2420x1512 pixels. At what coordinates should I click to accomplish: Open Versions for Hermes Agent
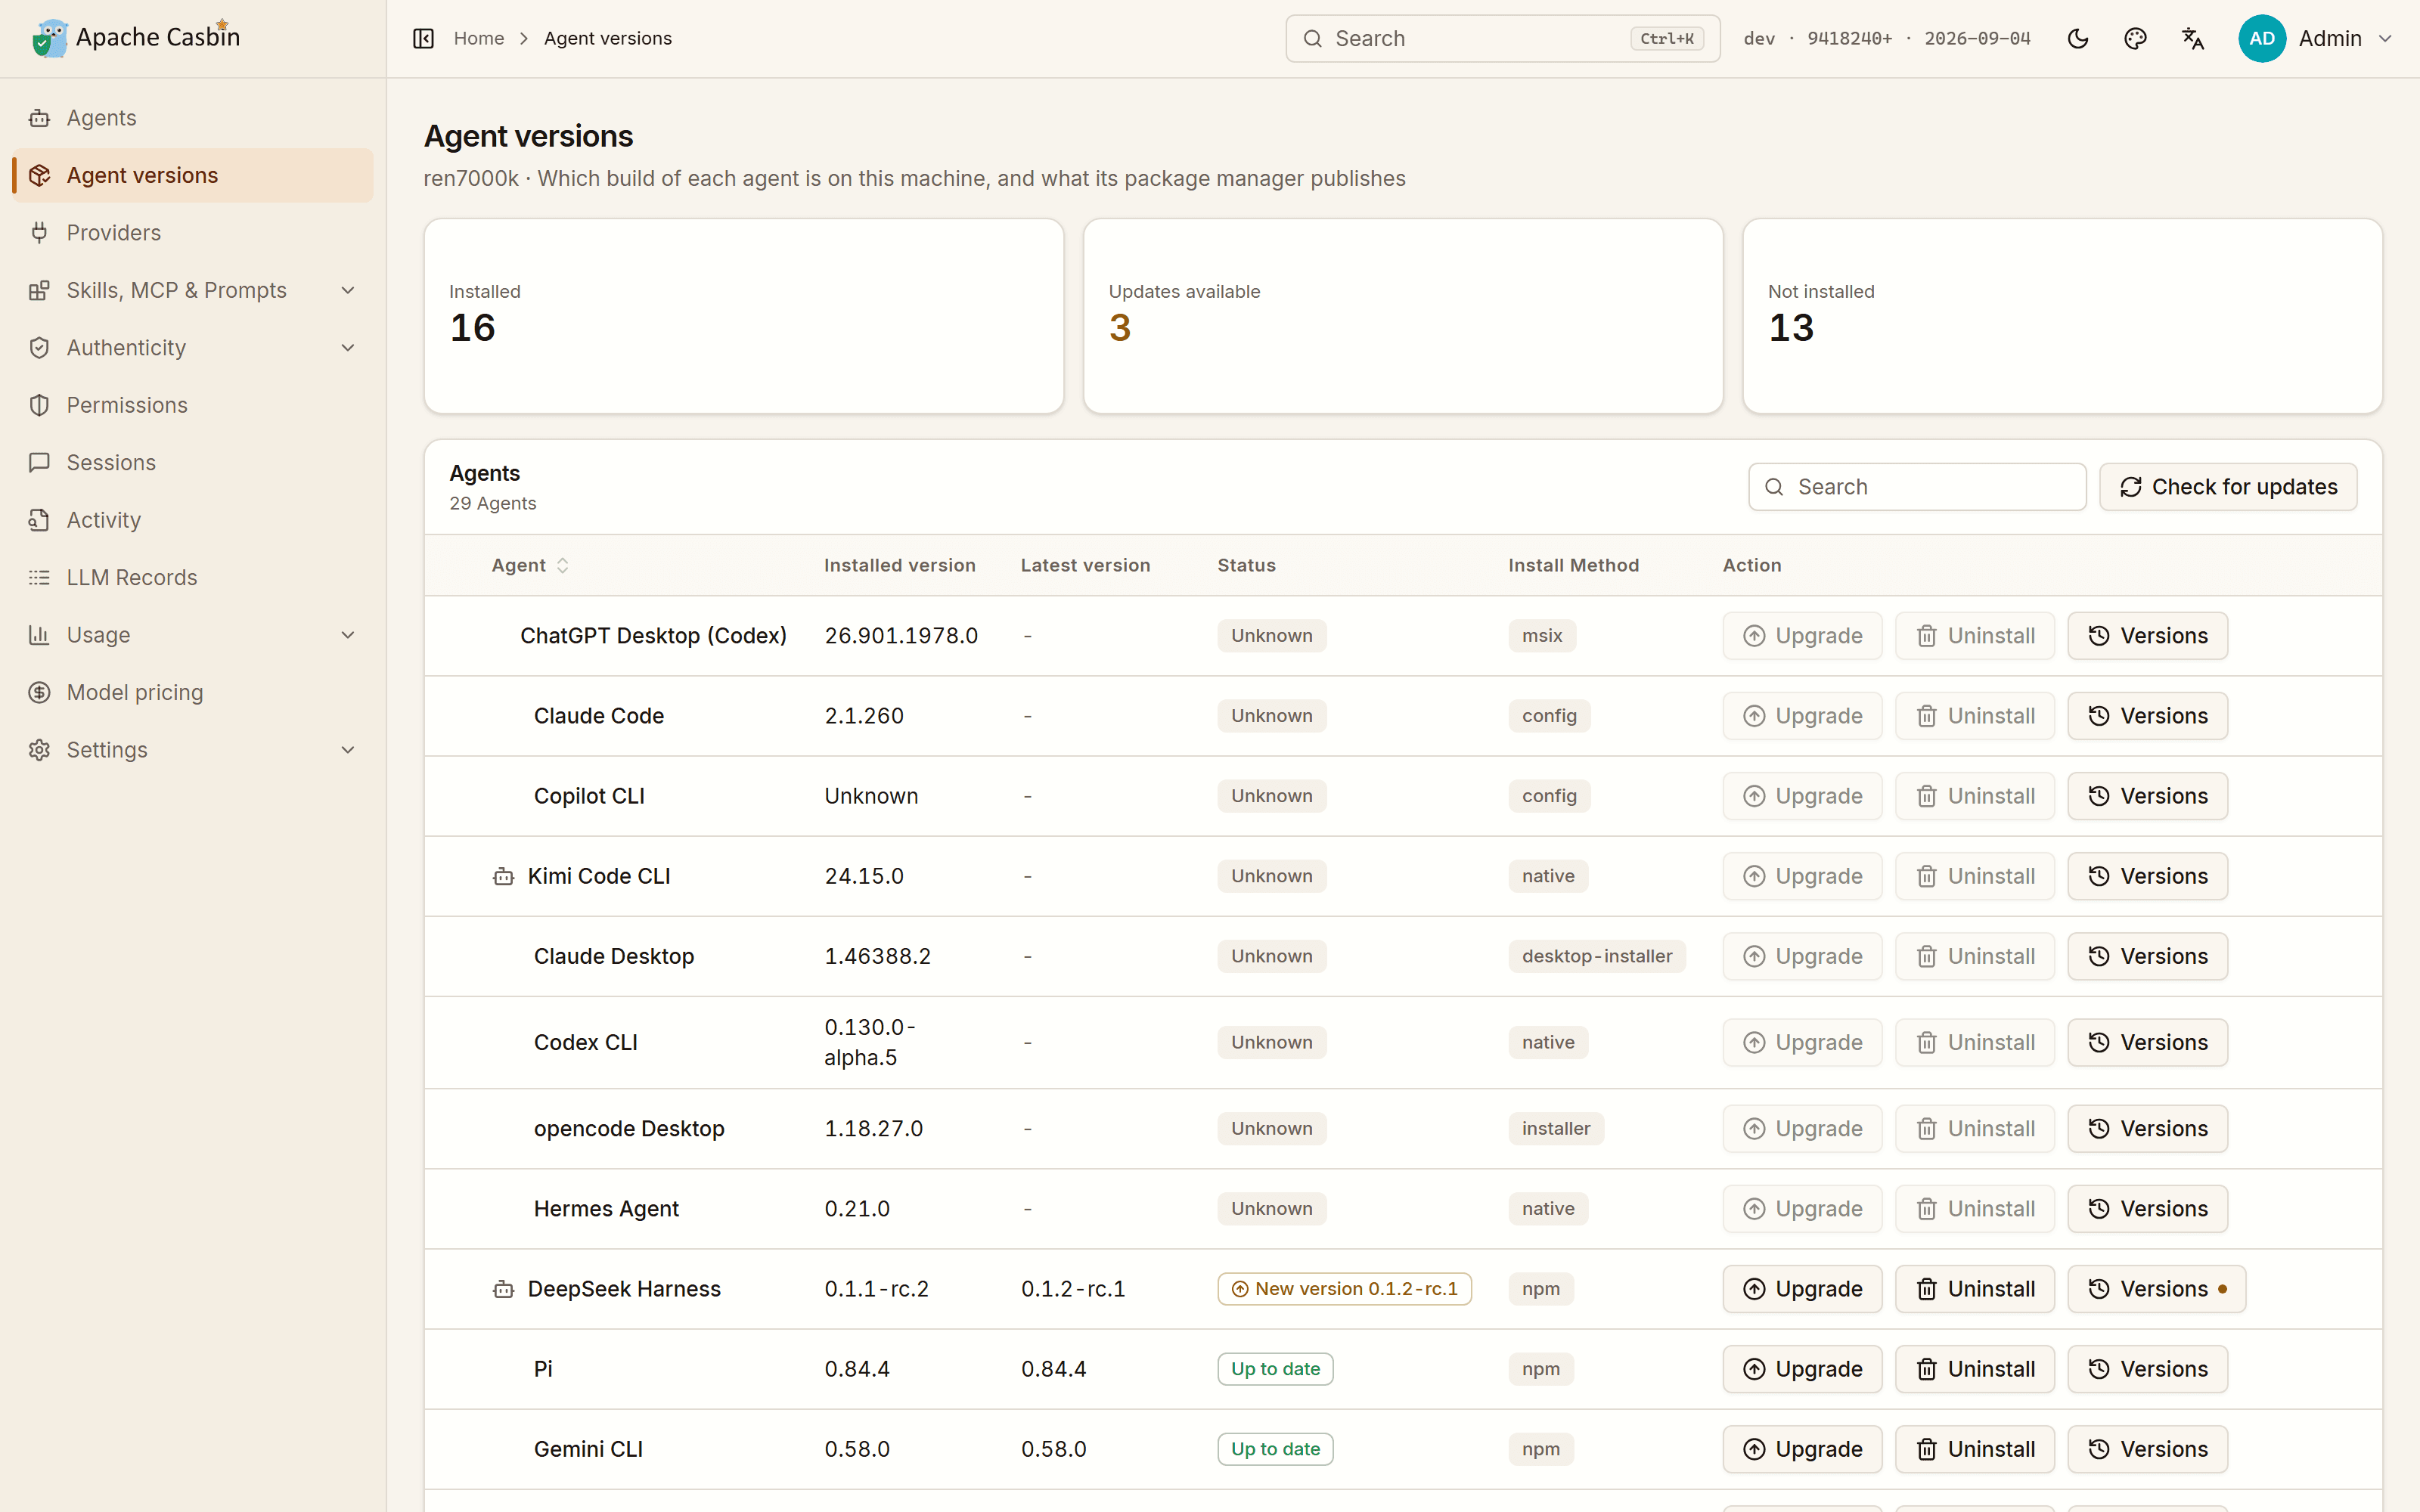point(2147,1209)
